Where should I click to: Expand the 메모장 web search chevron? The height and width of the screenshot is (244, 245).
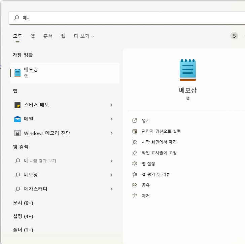pyautogui.click(x=111, y=175)
